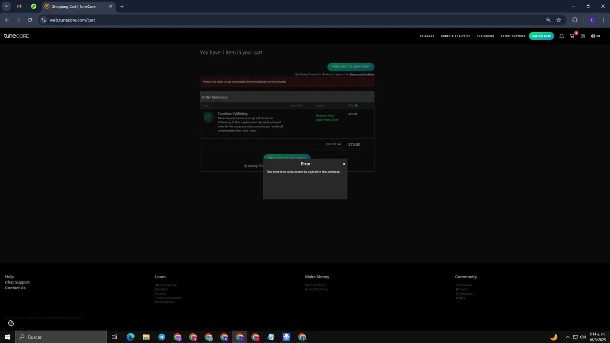Click Remove Item for TuneCore Publishing
This screenshot has height=343, width=610.
pos(325,116)
